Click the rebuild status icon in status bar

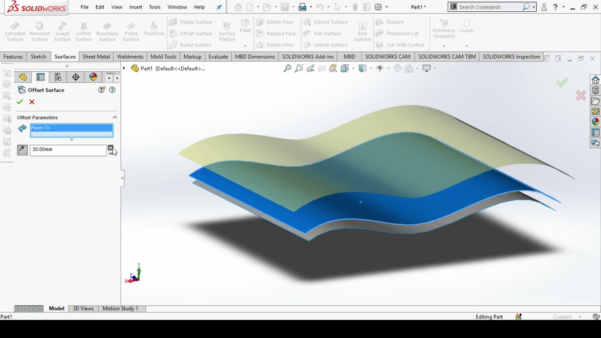click(x=518, y=317)
